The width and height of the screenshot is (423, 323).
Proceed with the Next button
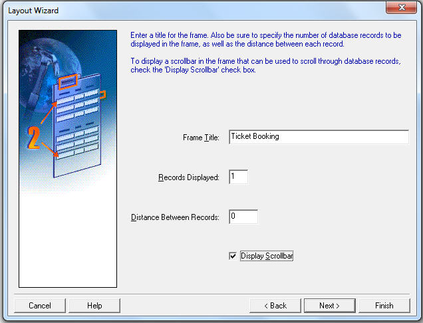(x=330, y=306)
